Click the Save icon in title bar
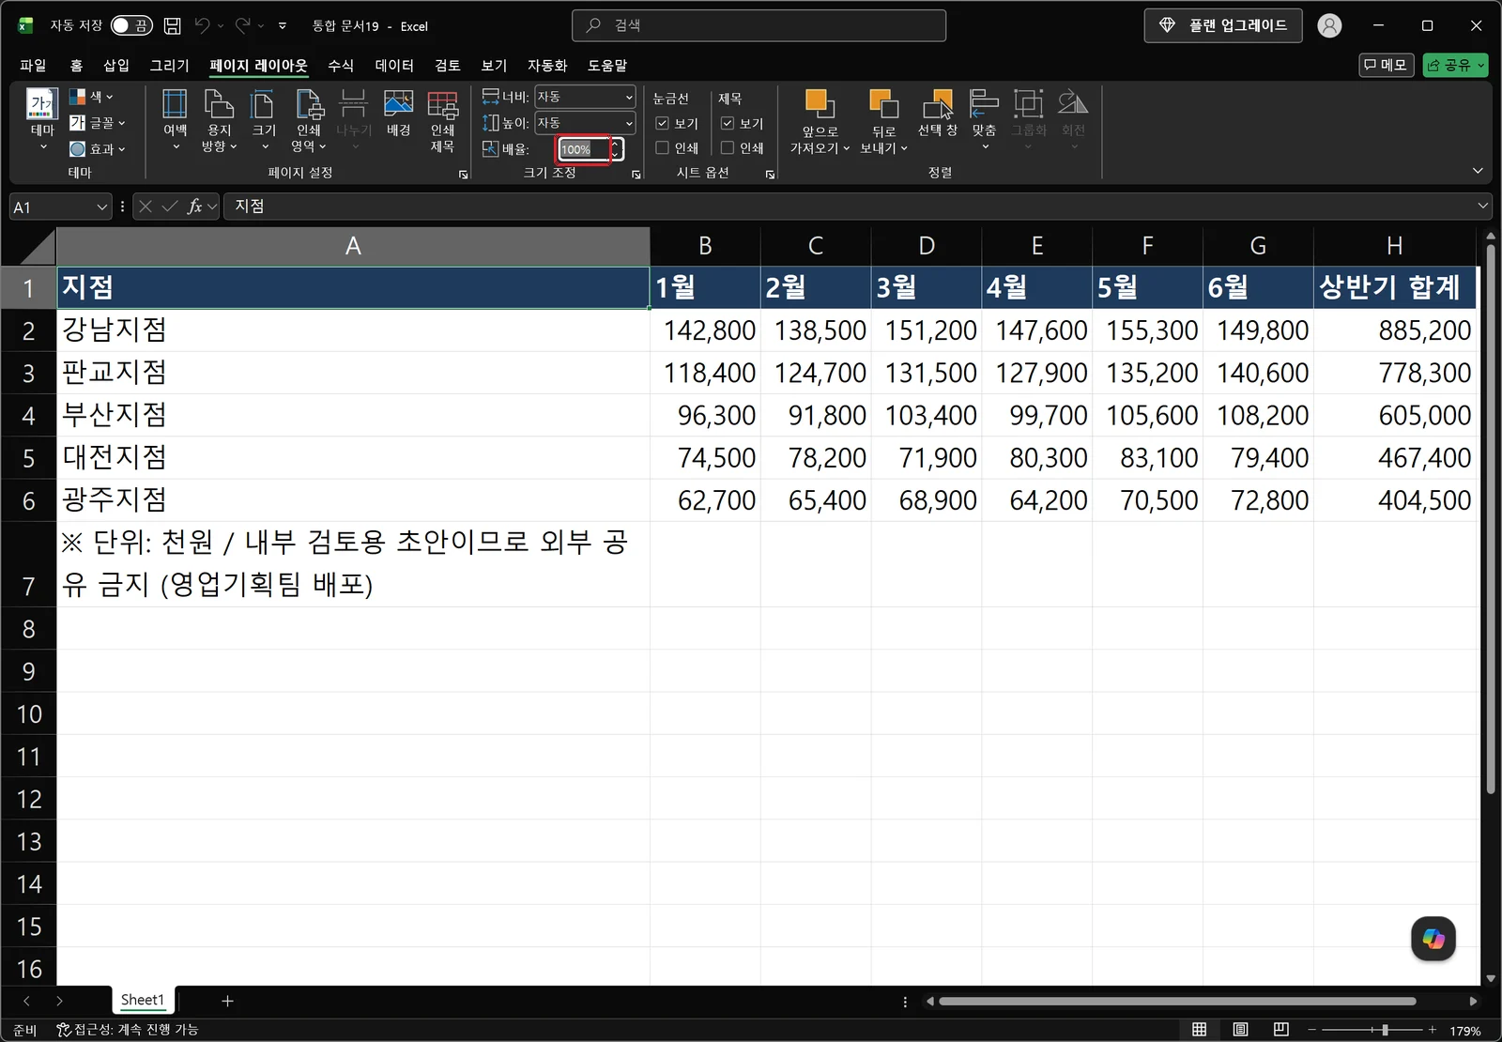This screenshot has height=1042, width=1502. pyautogui.click(x=173, y=26)
